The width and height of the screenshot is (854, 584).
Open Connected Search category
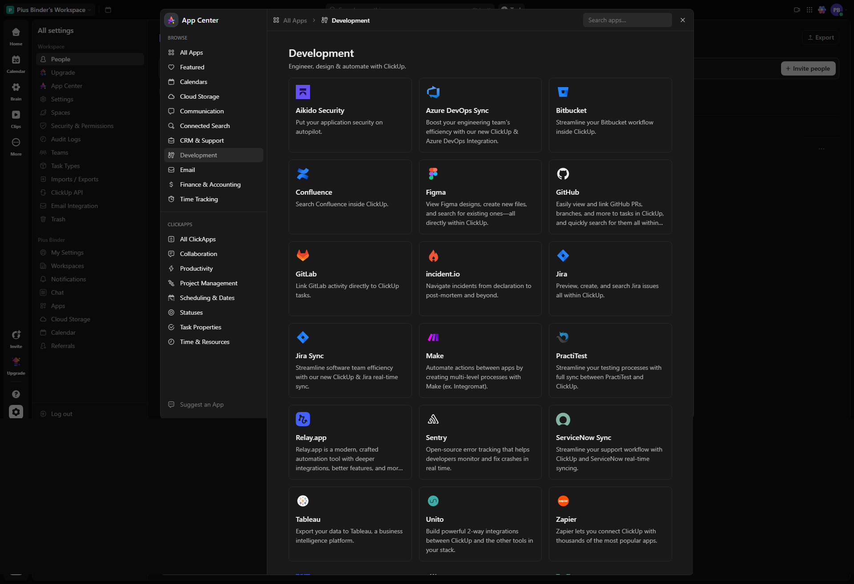pos(213,126)
